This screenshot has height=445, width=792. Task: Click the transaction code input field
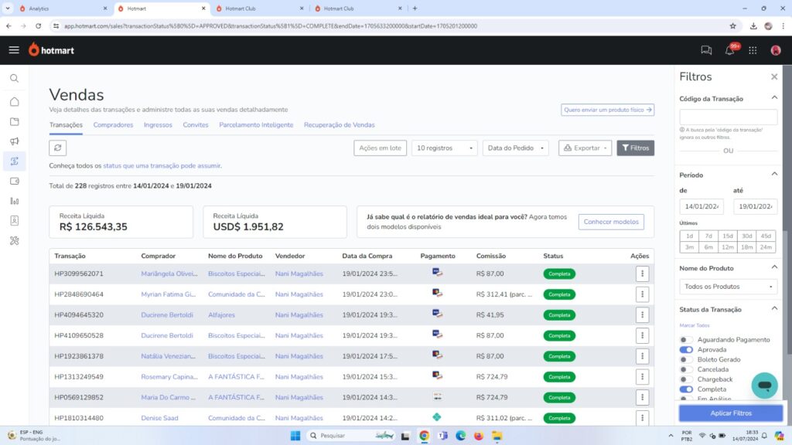pos(728,117)
